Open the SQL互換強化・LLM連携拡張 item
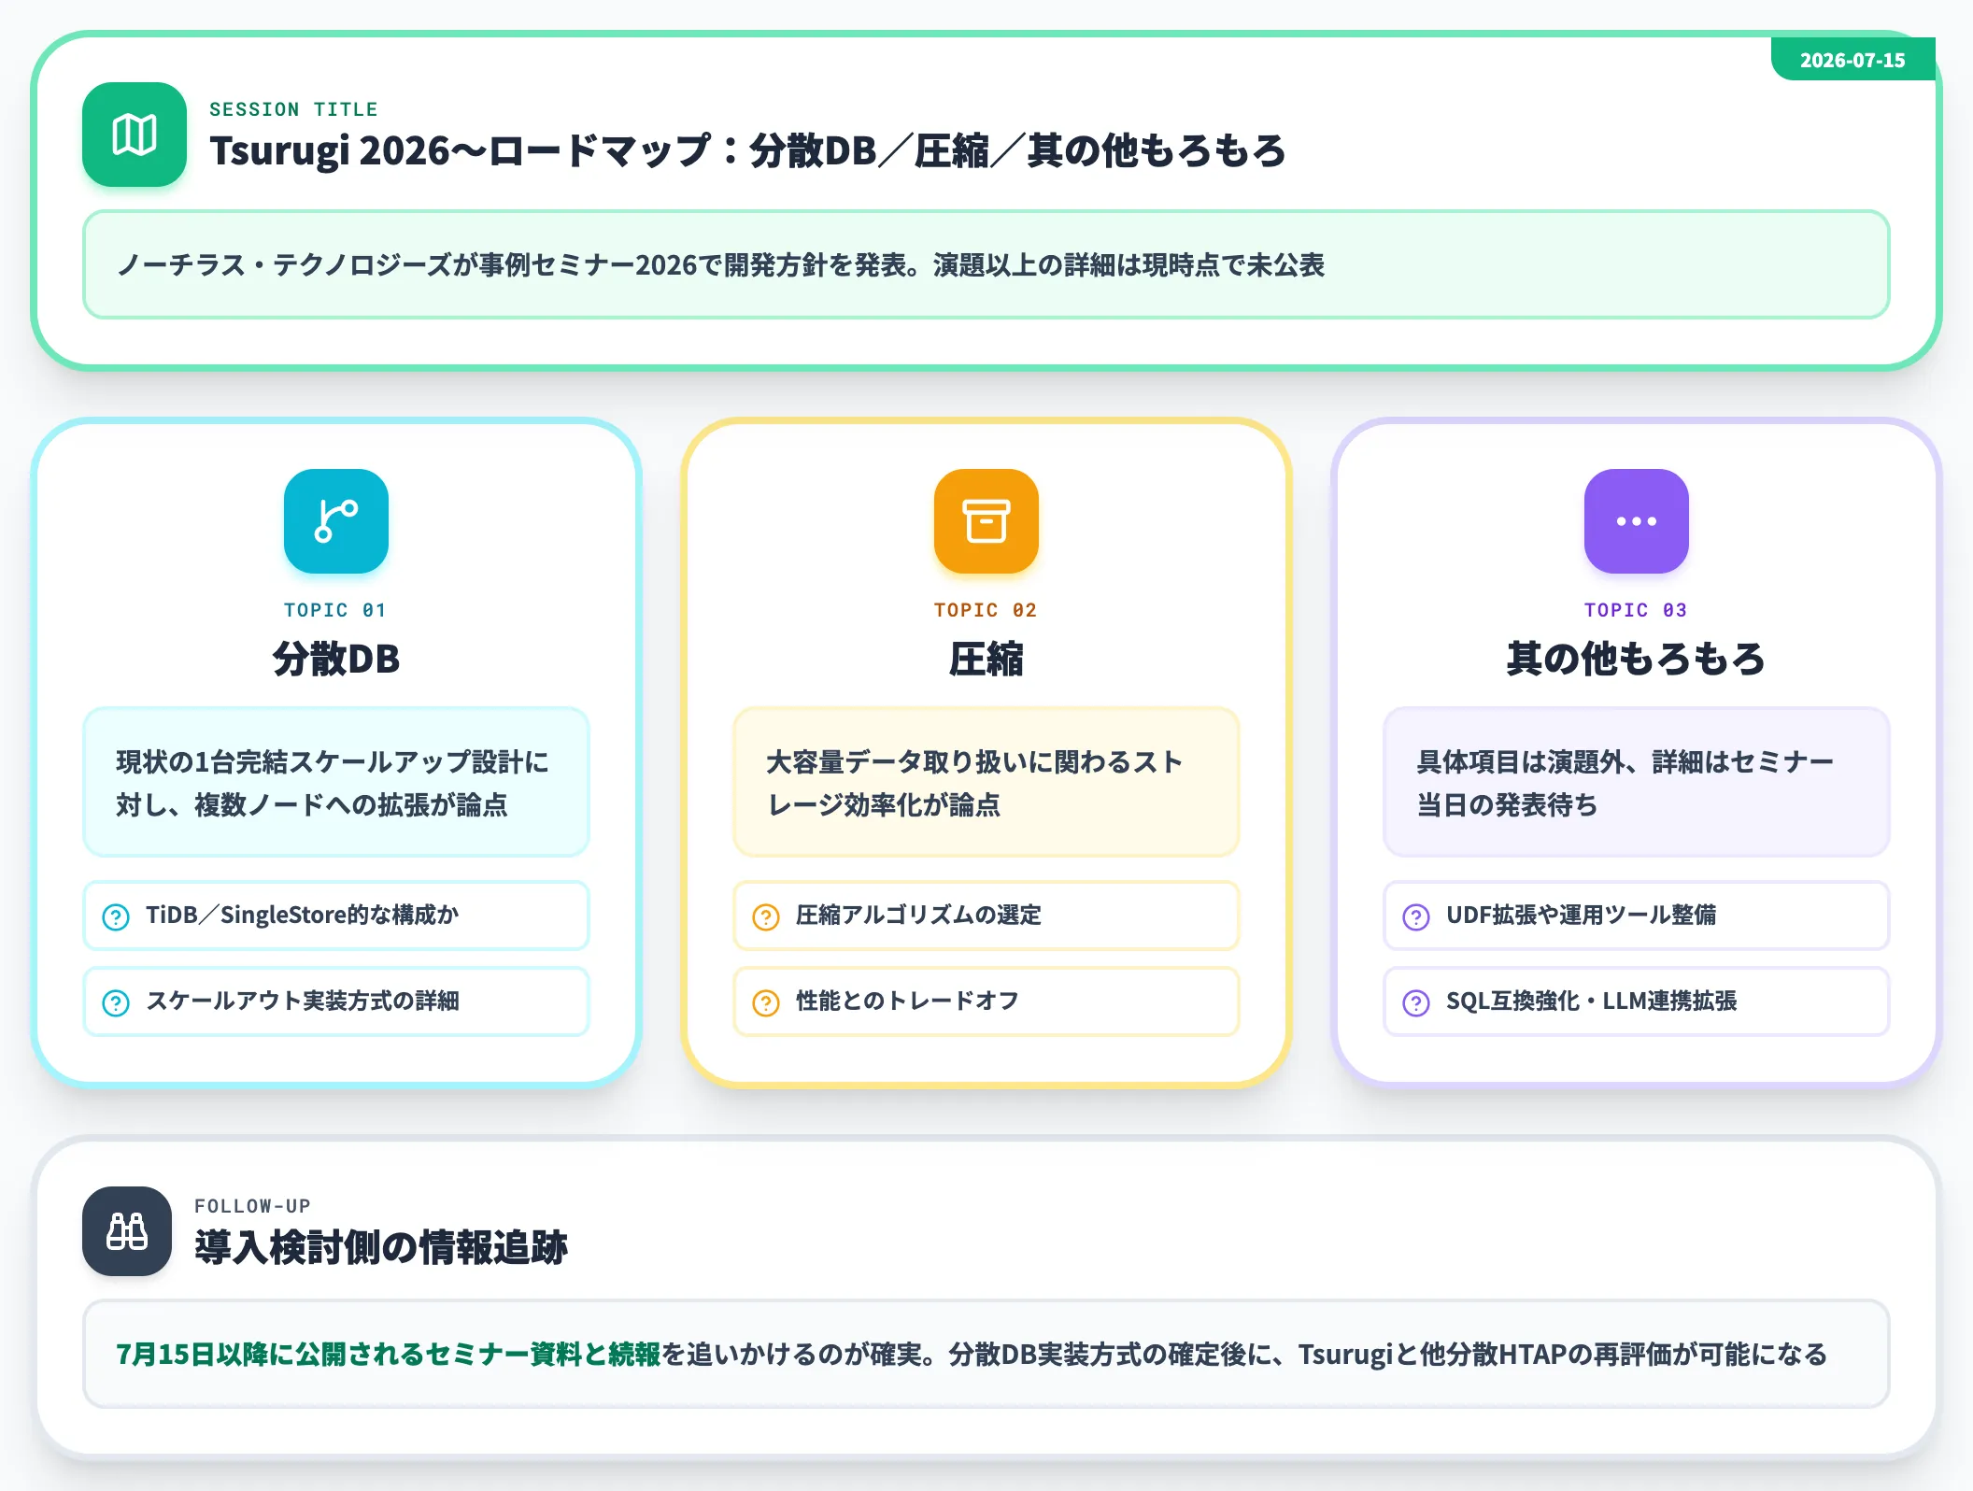Image resolution: width=1973 pixels, height=1491 pixels. (x=1637, y=1001)
